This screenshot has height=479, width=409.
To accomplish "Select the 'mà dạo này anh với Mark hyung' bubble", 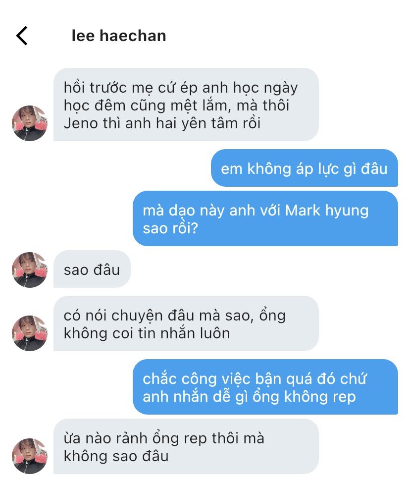I will [x=265, y=218].
